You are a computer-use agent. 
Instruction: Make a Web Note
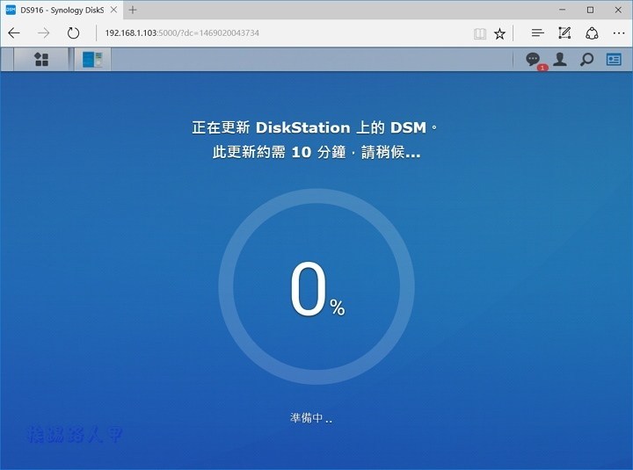tap(564, 33)
